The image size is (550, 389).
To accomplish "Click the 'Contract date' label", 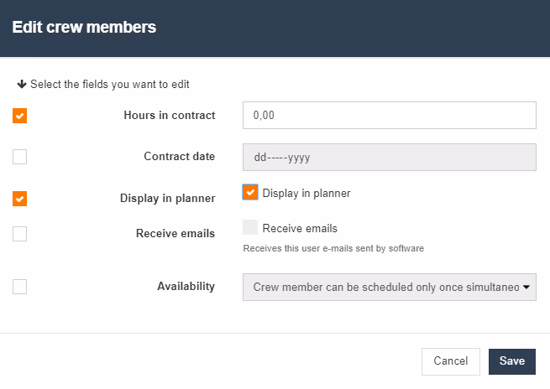I will point(179,156).
